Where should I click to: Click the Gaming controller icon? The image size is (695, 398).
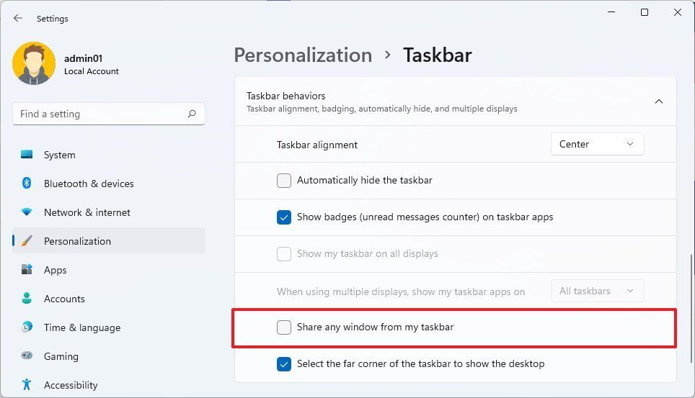coord(27,356)
